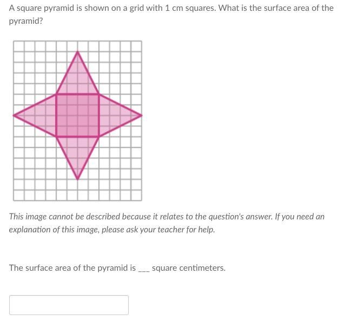Click the leftmost apex point of the net
The height and width of the screenshot is (321, 358).
coord(14,116)
